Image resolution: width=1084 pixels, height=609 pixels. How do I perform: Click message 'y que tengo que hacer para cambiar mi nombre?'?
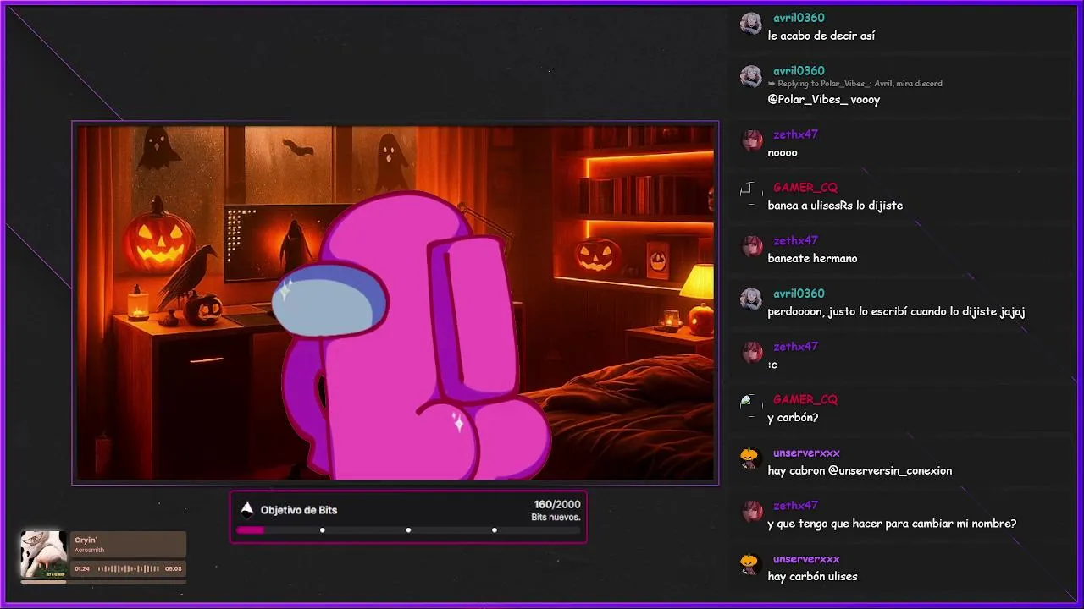click(x=892, y=524)
